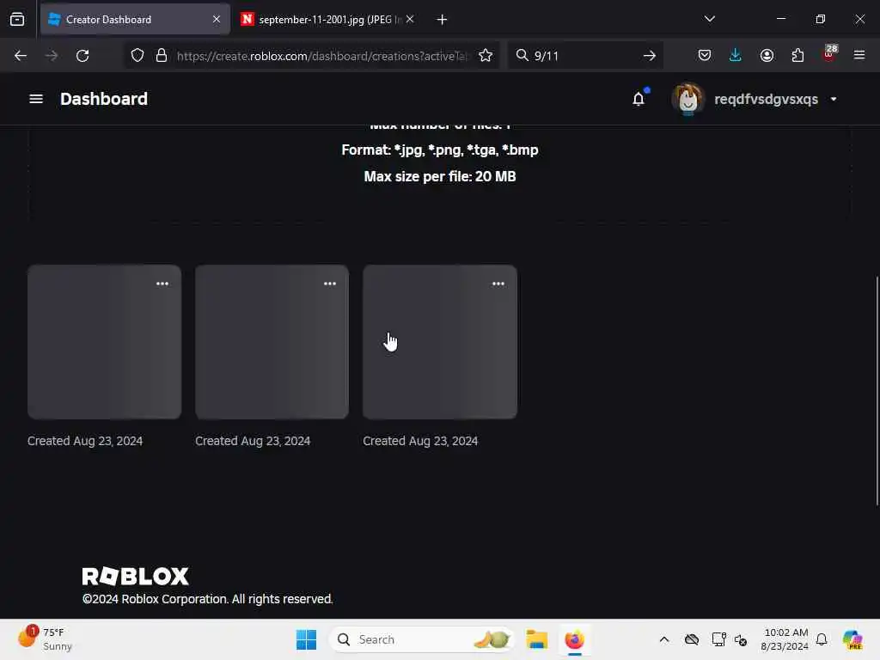880x660 pixels.
Task: Open the cloud sync tray icon
Action: tap(692, 639)
